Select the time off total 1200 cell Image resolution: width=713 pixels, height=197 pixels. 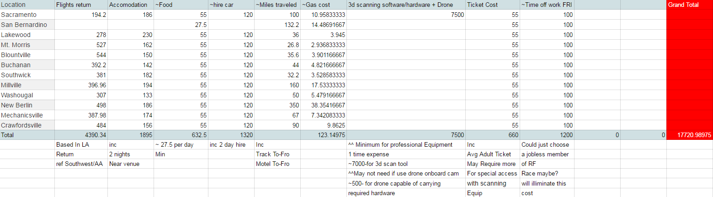tap(547, 135)
